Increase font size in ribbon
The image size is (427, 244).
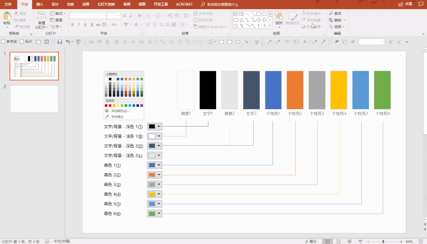pyautogui.click(x=124, y=16)
